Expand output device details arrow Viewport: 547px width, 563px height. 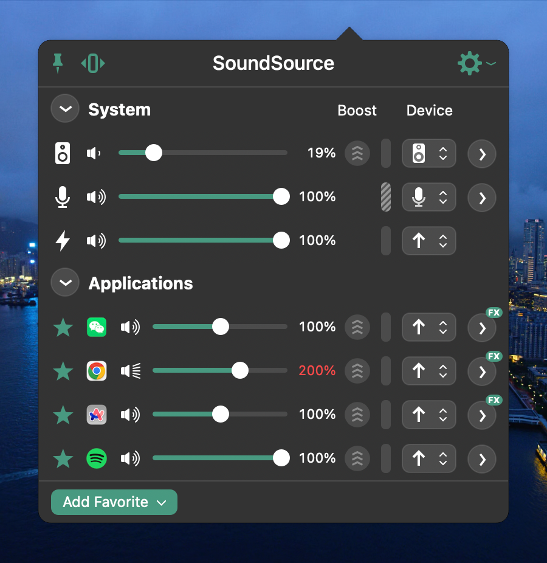482,154
